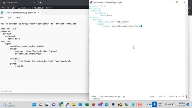
Task: Close the Notepad document tab
Action: (38, 13)
